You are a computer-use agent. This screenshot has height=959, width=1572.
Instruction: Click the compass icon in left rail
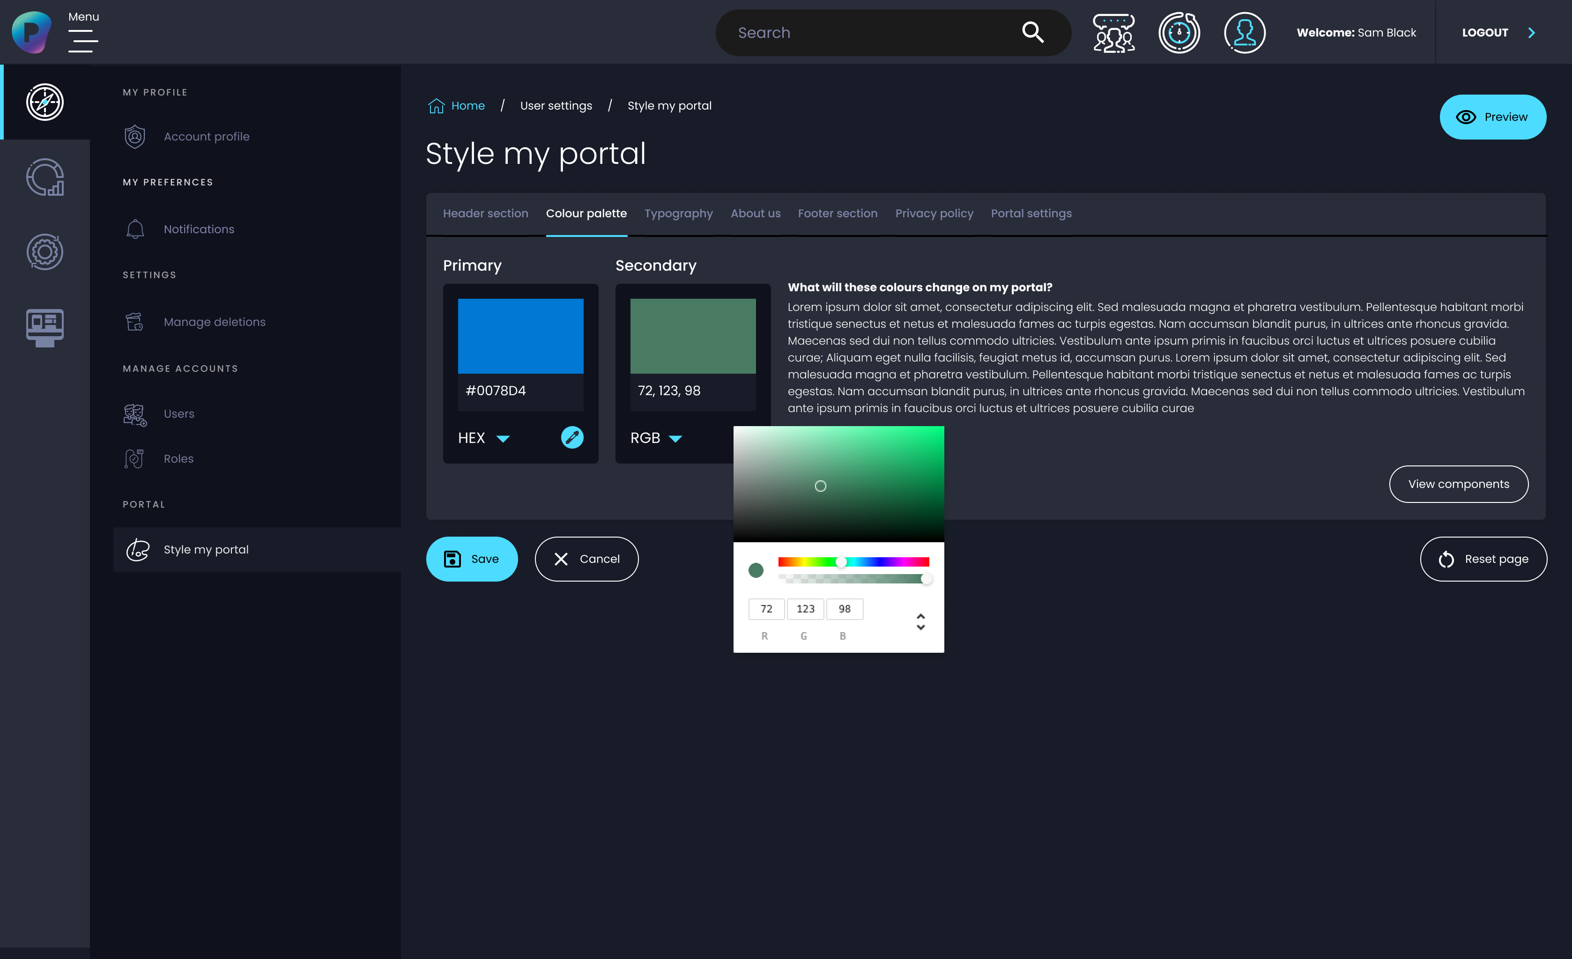(x=44, y=102)
